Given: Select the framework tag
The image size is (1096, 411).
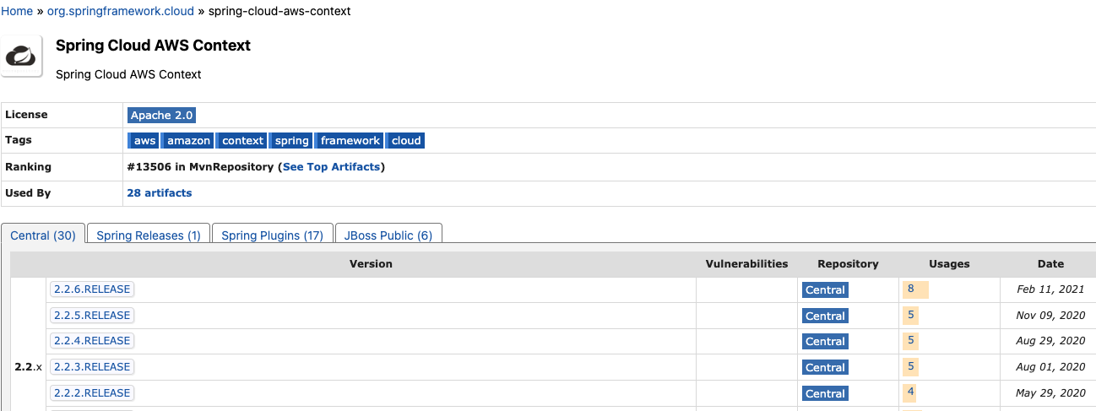Looking at the screenshot, I should (x=350, y=141).
